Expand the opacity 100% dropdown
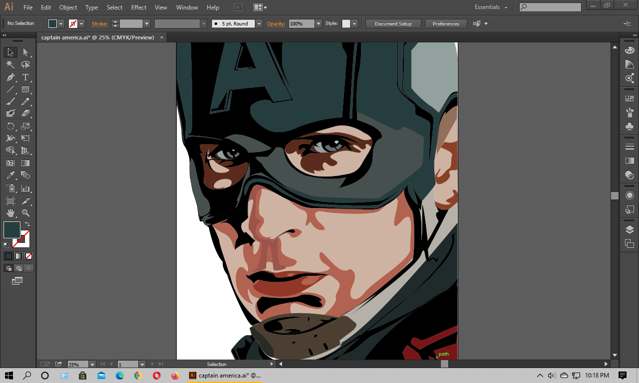Viewport: 639px width, 383px height. point(319,23)
